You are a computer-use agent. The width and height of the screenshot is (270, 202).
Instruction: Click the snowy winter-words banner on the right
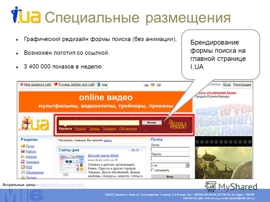[x=223, y=120]
